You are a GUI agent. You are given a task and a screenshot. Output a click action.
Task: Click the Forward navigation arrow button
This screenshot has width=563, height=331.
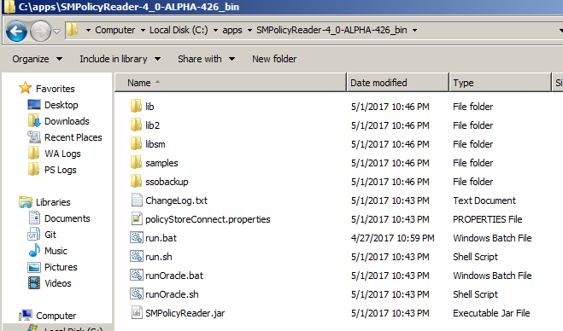[x=40, y=32]
